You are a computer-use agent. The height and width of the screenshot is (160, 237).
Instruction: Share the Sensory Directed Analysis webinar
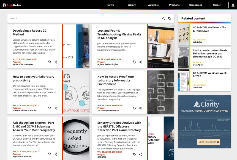(140, 155)
